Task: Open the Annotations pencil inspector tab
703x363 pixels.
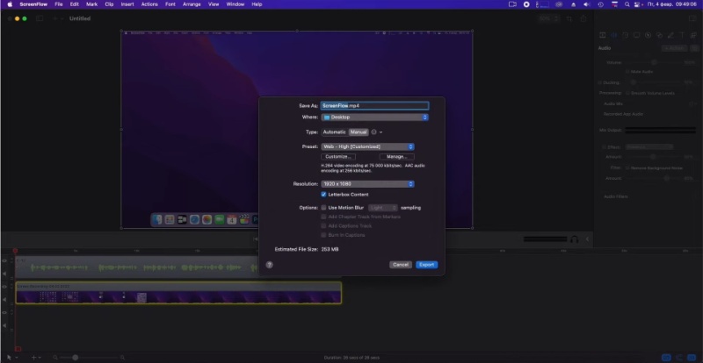Action: coord(670,35)
